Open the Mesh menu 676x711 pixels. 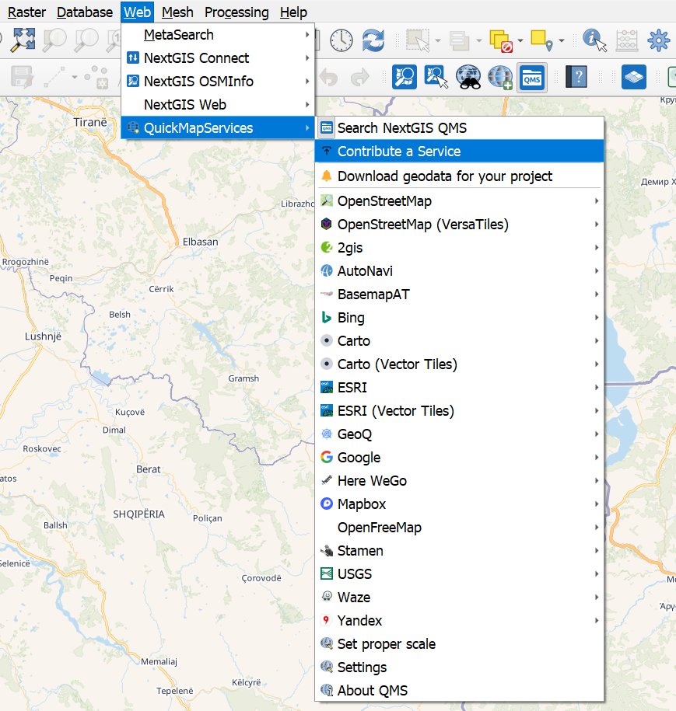[x=177, y=12]
